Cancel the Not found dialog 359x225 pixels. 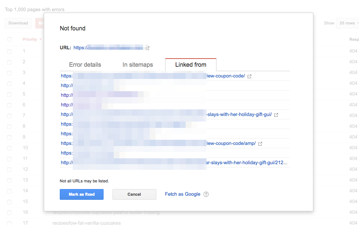[x=134, y=194]
